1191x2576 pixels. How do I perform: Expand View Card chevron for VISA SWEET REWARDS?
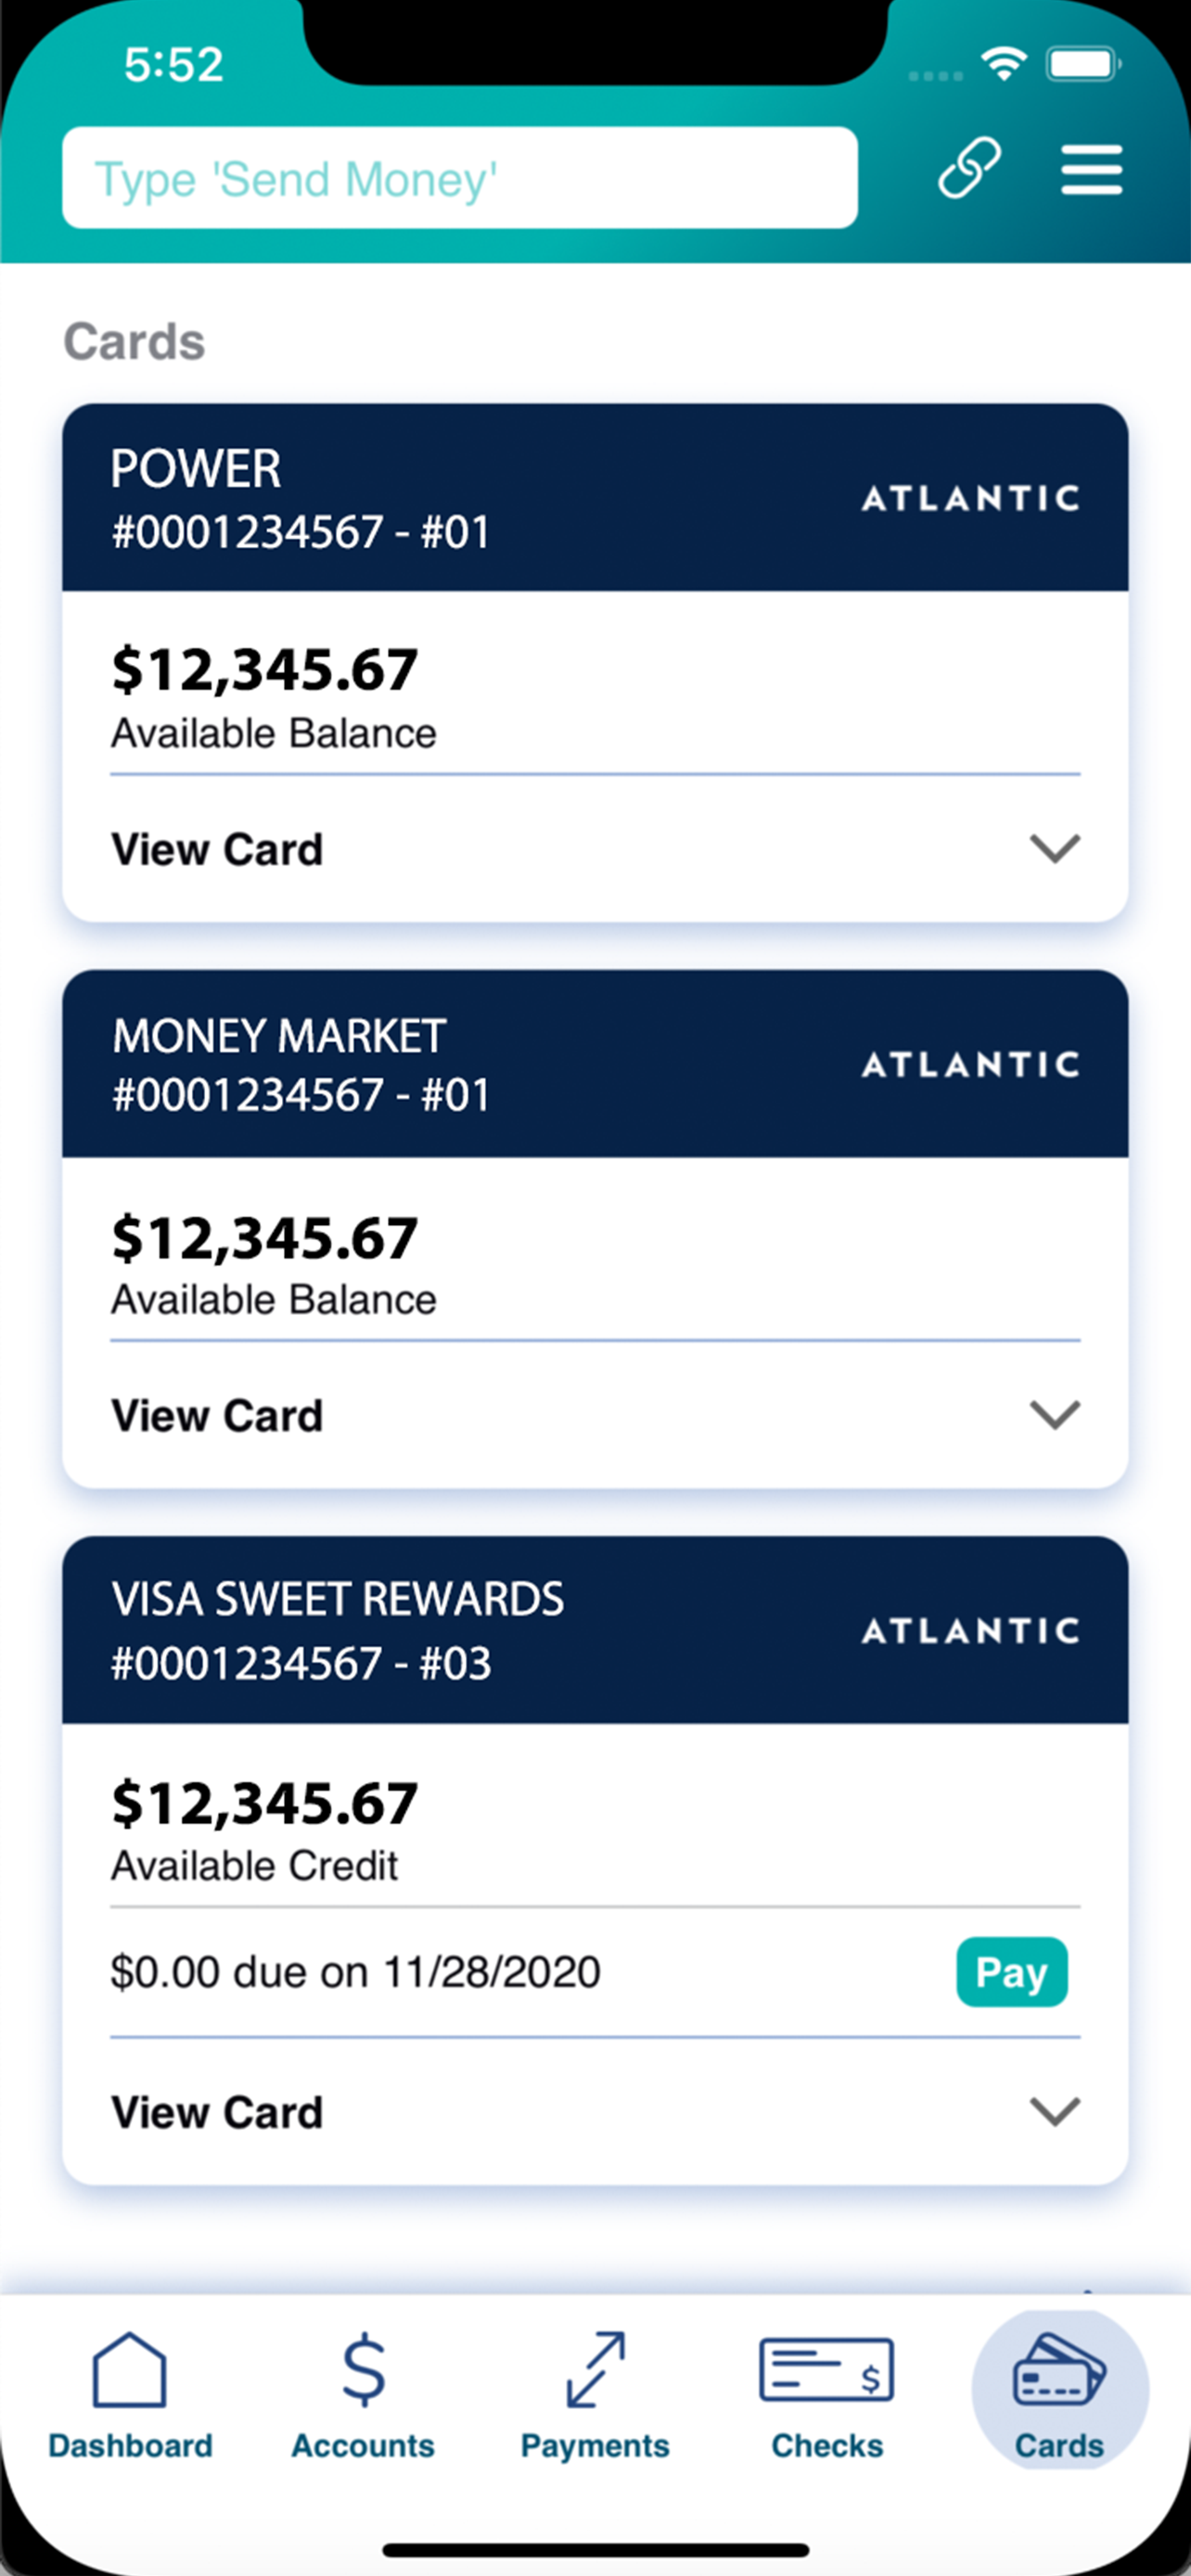[x=1055, y=2111]
